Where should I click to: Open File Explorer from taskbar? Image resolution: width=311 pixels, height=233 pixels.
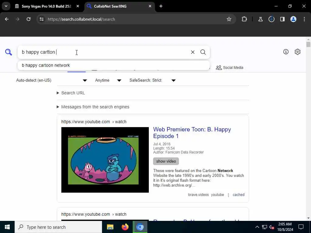tap(110, 227)
